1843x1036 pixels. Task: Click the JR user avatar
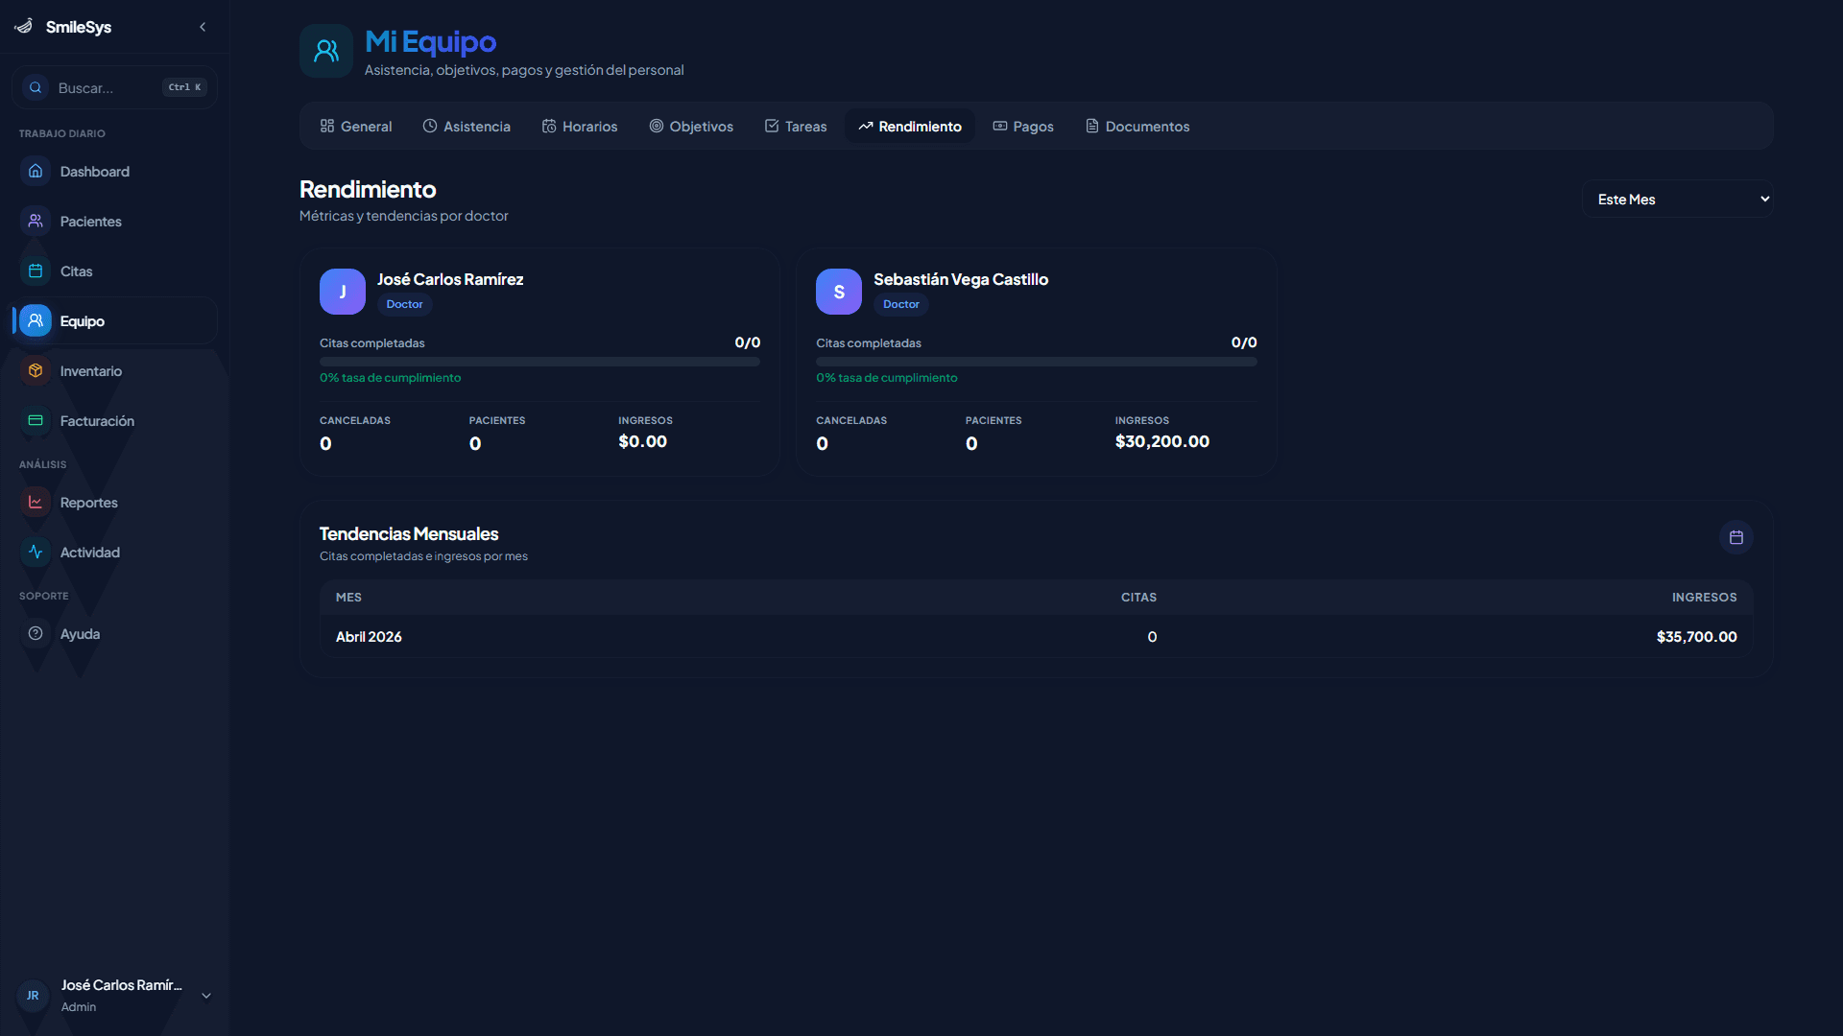pyautogui.click(x=33, y=996)
